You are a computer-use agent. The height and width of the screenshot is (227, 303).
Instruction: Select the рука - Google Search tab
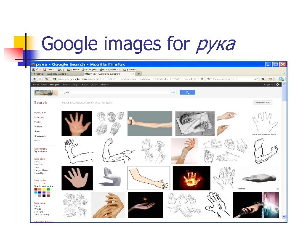tap(109, 74)
